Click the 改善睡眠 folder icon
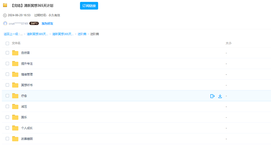The image size is (271, 157). point(15,139)
